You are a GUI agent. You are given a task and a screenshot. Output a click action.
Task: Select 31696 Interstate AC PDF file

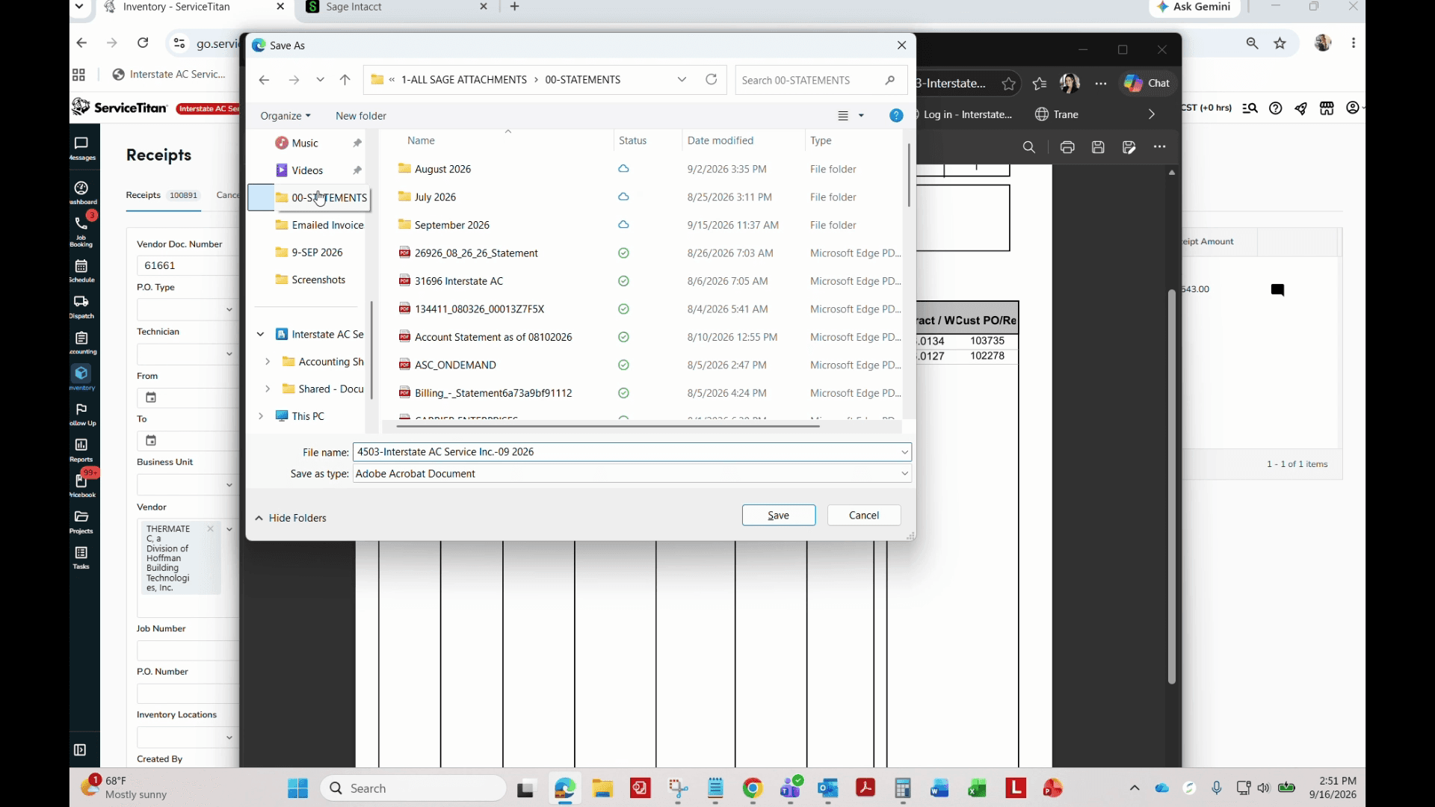click(x=458, y=281)
